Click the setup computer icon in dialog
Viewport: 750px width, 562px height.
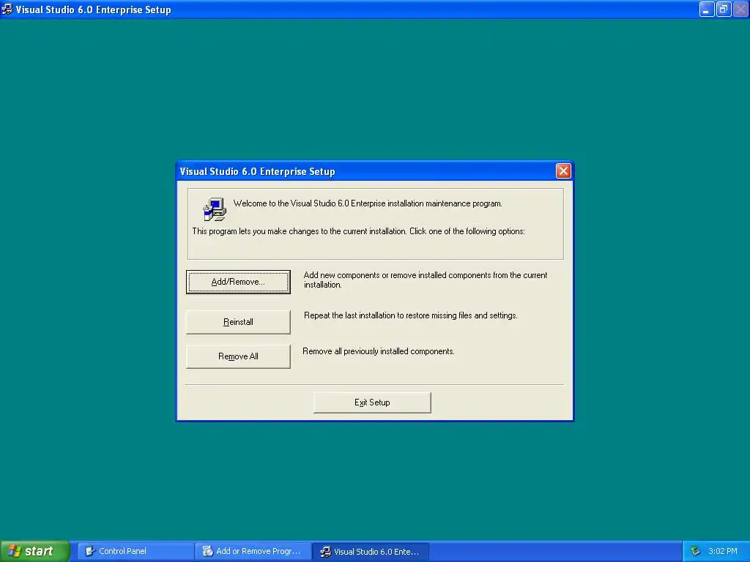(215, 209)
